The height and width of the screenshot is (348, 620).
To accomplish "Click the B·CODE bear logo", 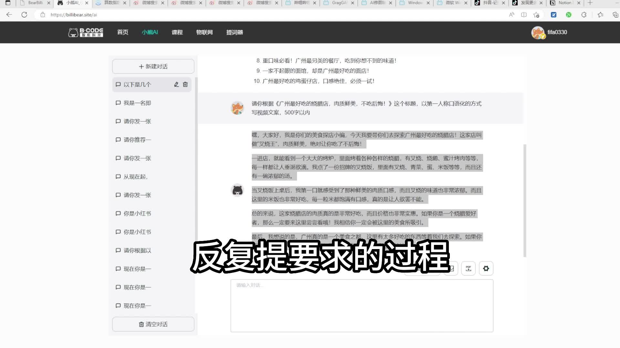I will coord(86,32).
